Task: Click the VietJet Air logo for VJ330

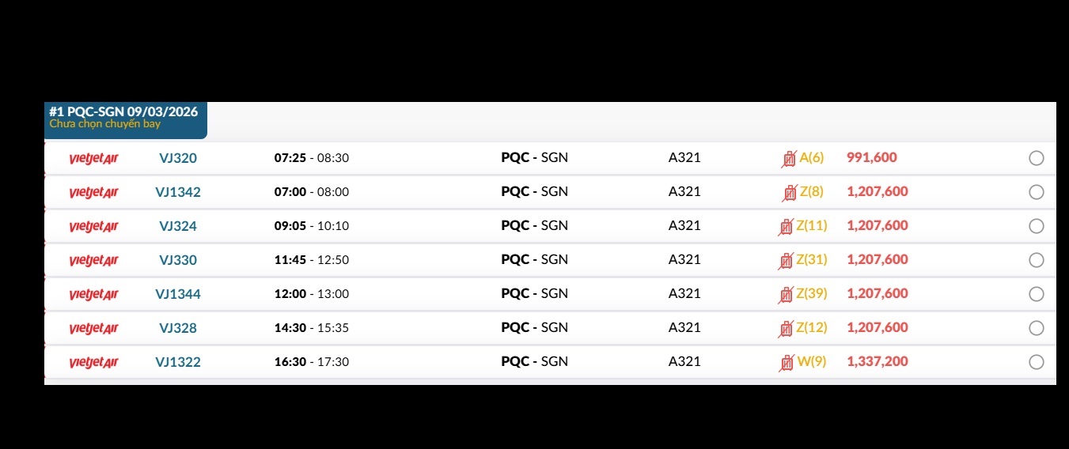Action: click(x=93, y=260)
